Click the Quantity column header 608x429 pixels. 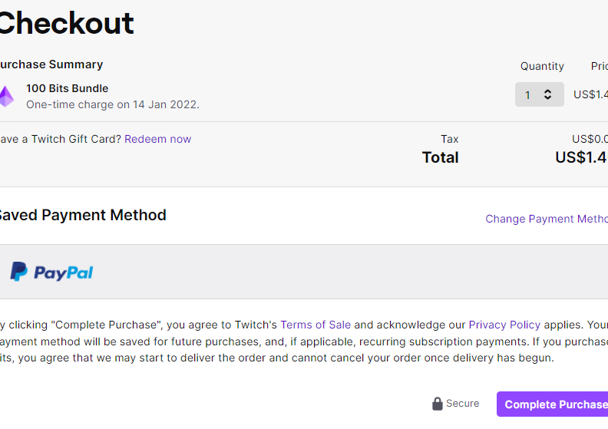click(542, 66)
